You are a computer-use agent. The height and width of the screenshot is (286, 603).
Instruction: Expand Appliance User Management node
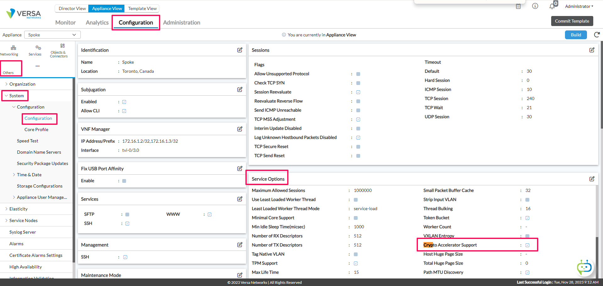pos(14,197)
